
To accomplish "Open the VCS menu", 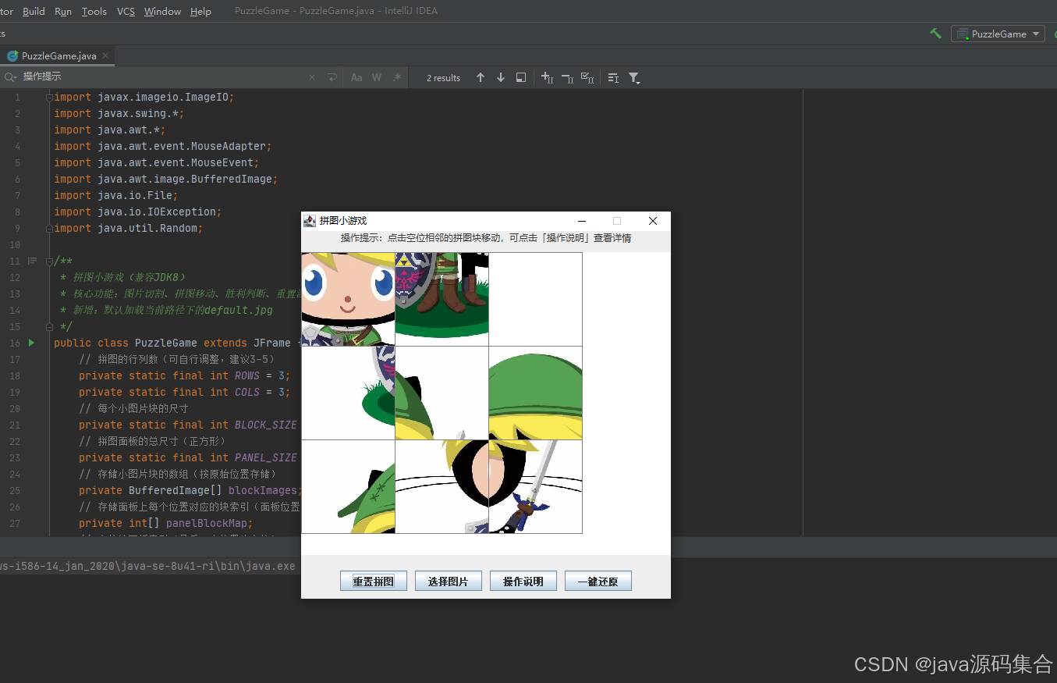I will (126, 11).
